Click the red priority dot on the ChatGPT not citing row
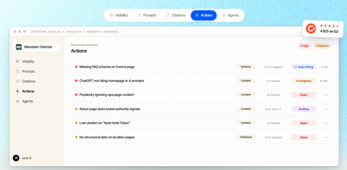The image size is (347, 170). point(76,81)
